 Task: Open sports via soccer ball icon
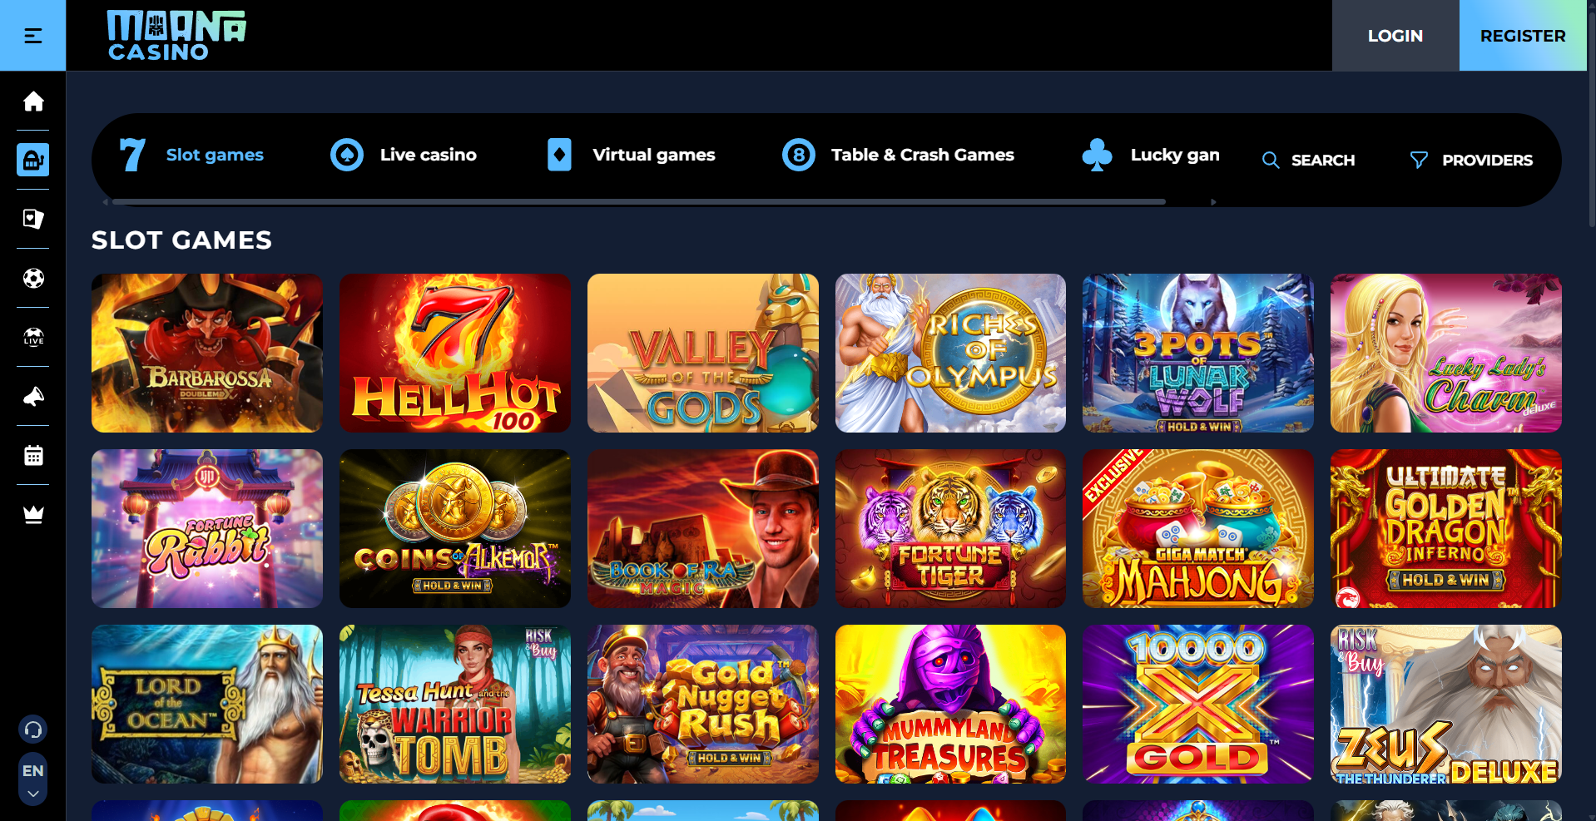pos(33,278)
